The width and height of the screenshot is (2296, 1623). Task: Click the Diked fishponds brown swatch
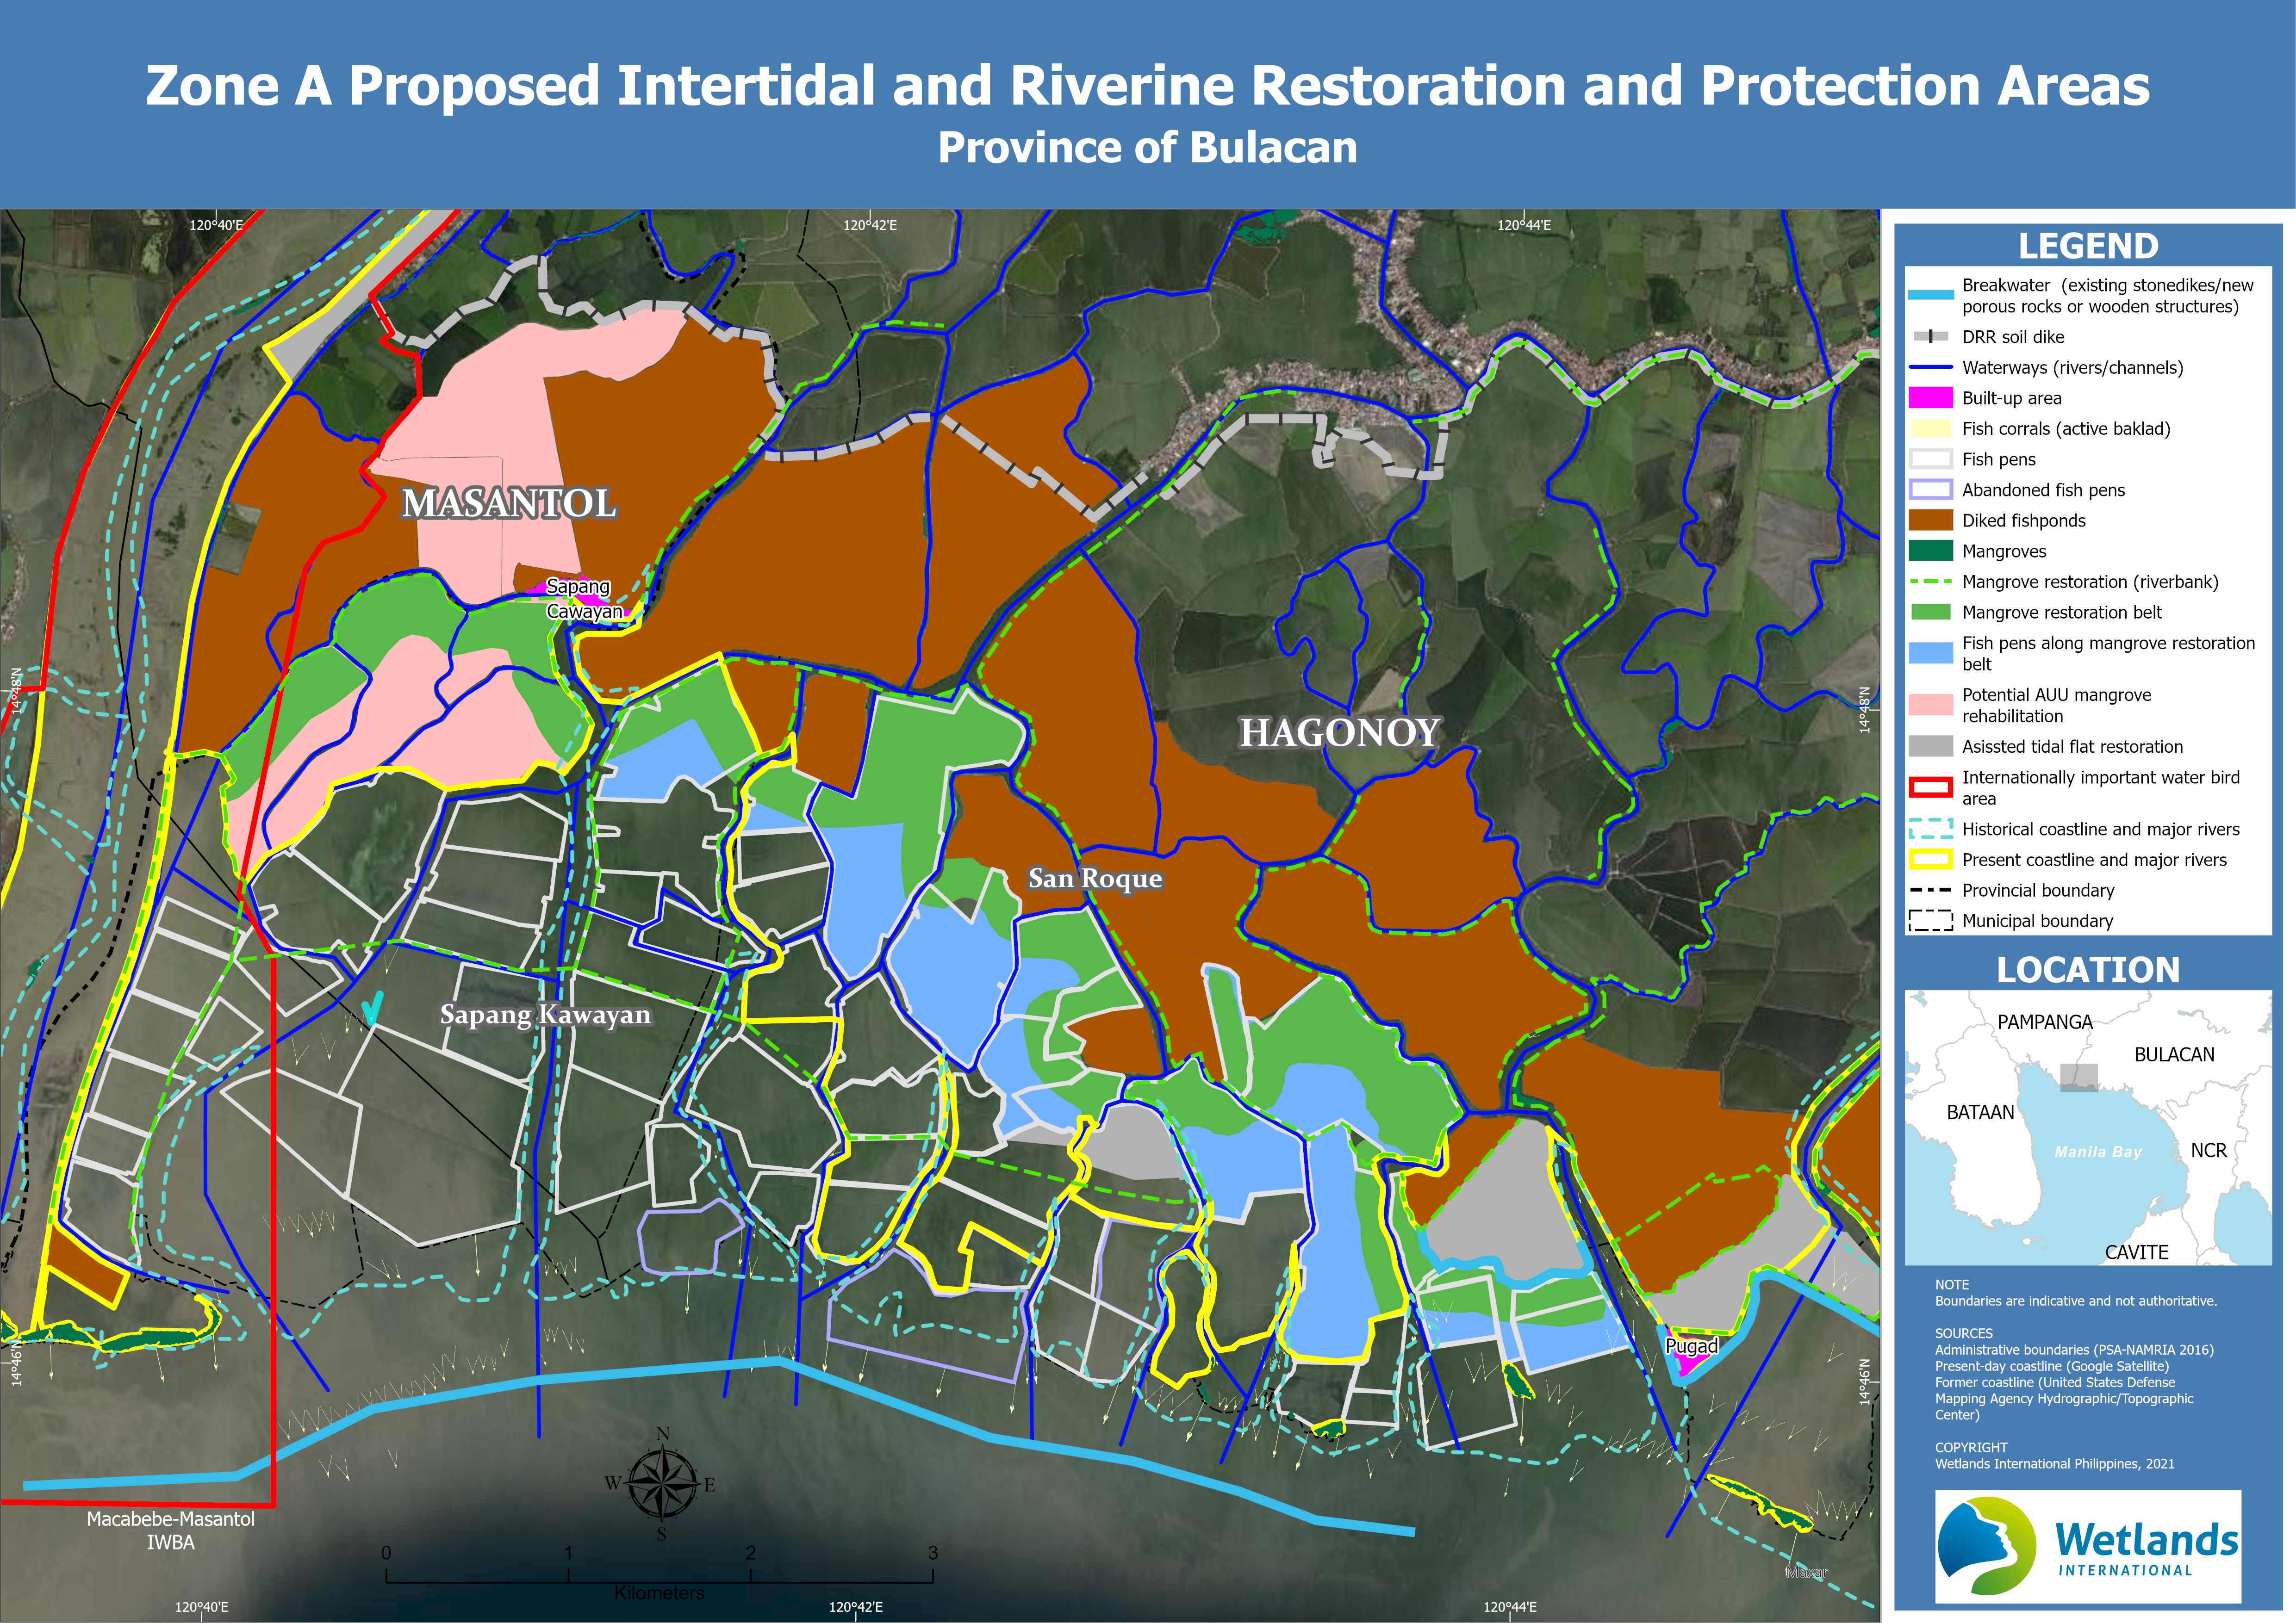pos(1930,520)
